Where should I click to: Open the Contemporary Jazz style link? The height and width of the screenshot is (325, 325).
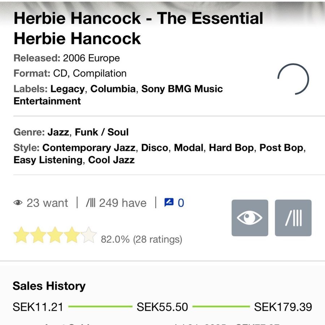coord(89,148)
